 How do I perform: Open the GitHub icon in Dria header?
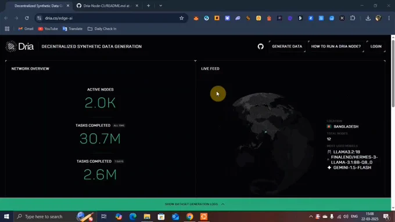click(x=260, y=46)
